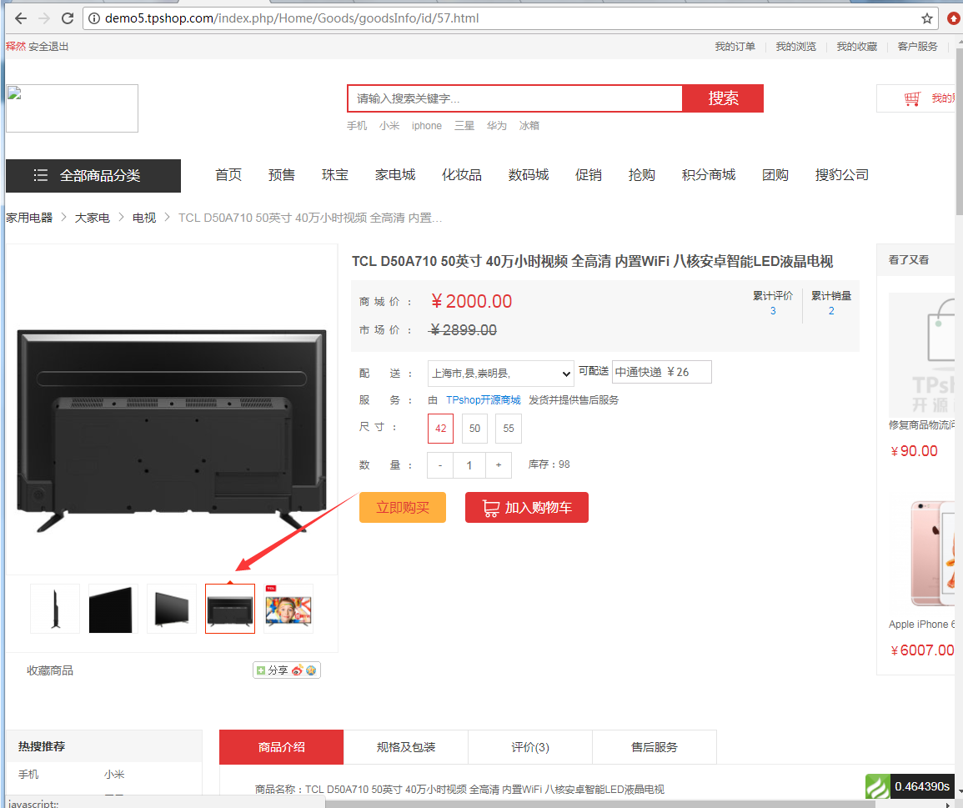
Task: Select the side-profile TV thumbnail
Action: click(x=55, y=609)
